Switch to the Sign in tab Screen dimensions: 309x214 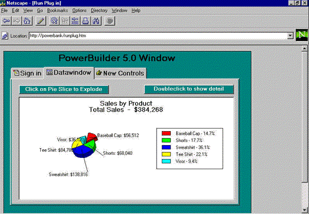click(27, 73)
